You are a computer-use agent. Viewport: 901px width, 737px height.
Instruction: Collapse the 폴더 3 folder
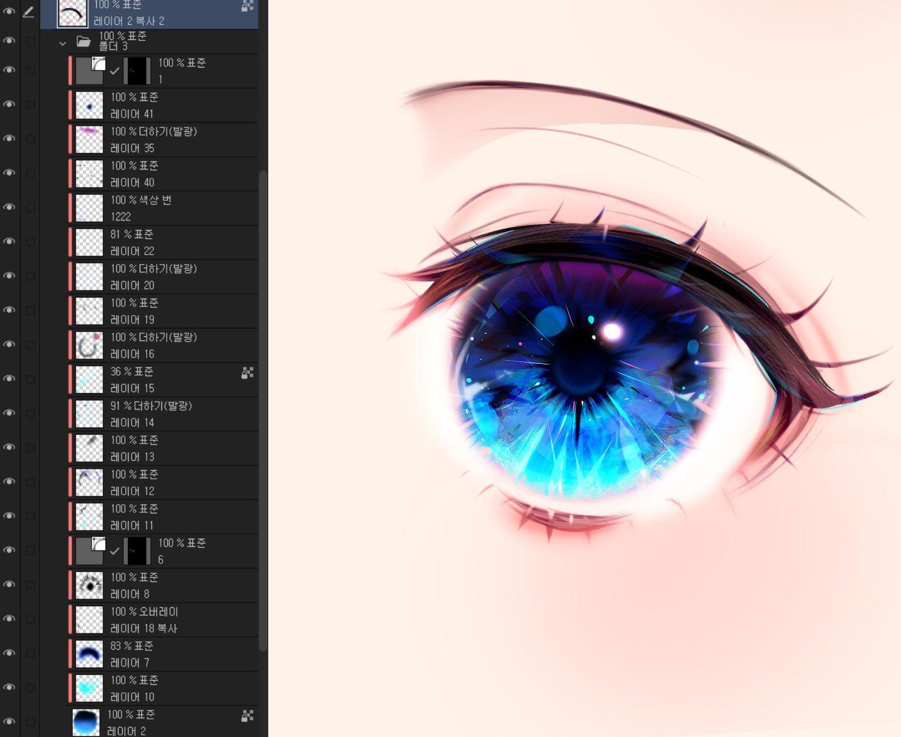coord(63,43)
